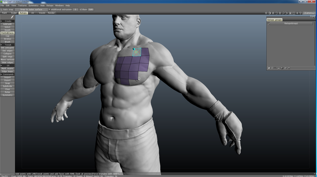
Task: Select the rotate camera icon
Action: click(277, 13)
